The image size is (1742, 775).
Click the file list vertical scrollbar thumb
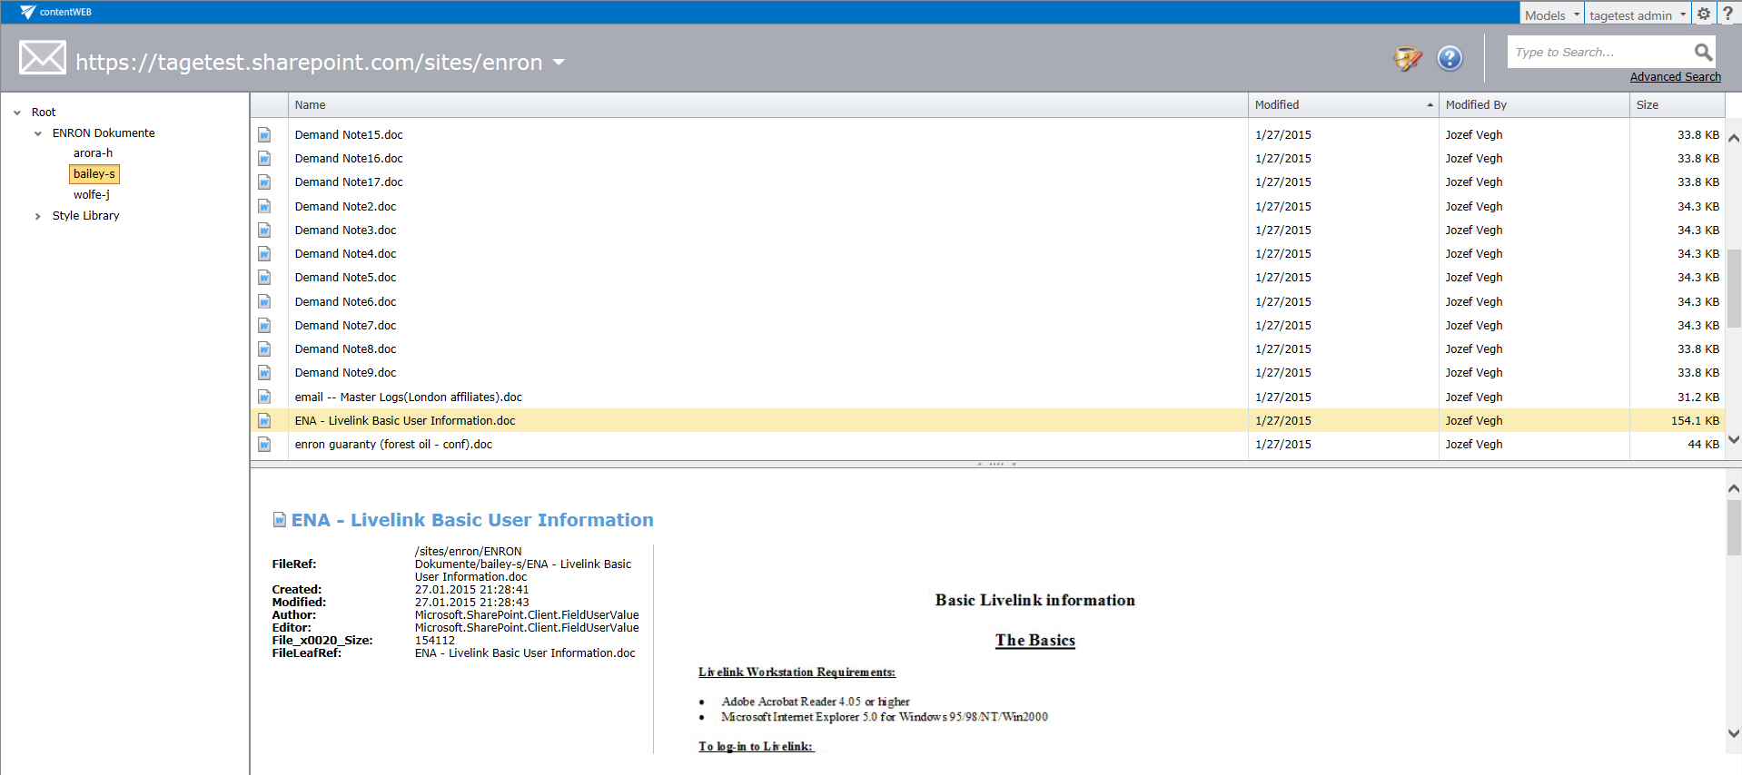1733,289
